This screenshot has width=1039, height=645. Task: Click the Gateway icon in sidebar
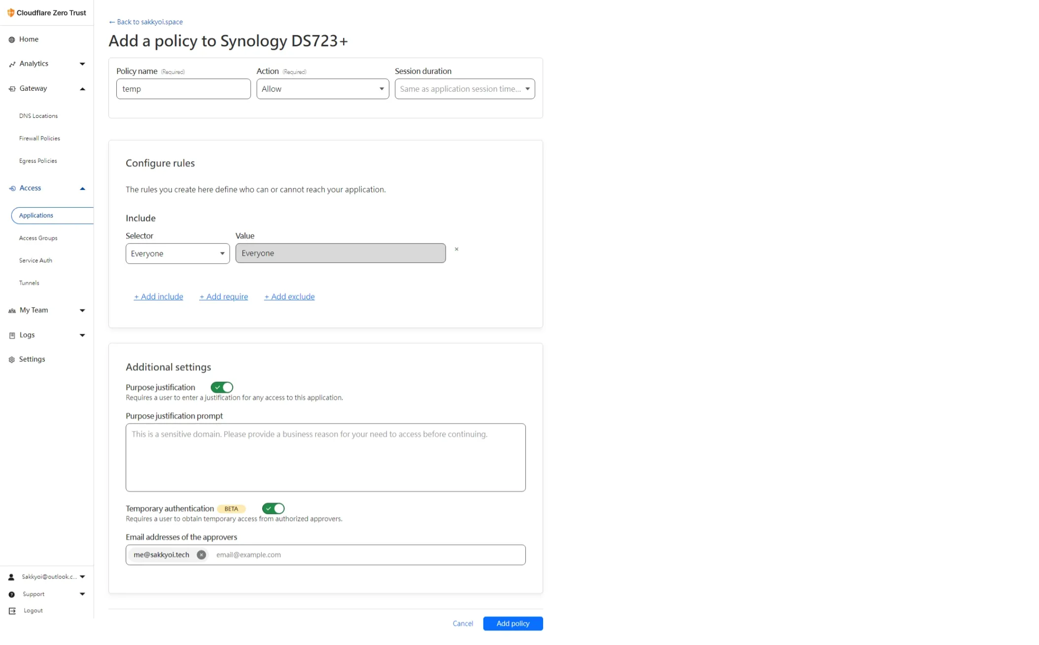pyautogui.click(x=12, y=89)
